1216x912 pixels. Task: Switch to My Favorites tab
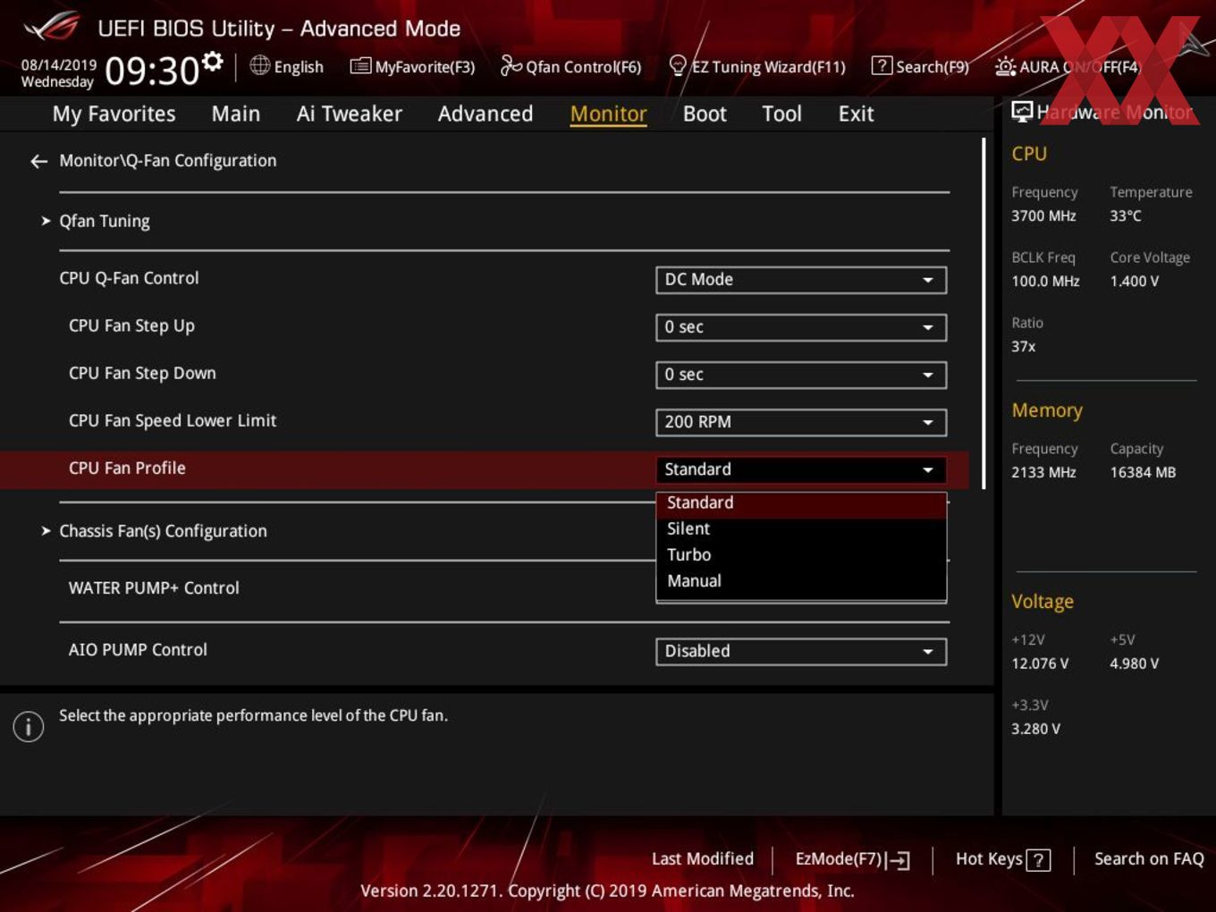click(x=114, y=114)
